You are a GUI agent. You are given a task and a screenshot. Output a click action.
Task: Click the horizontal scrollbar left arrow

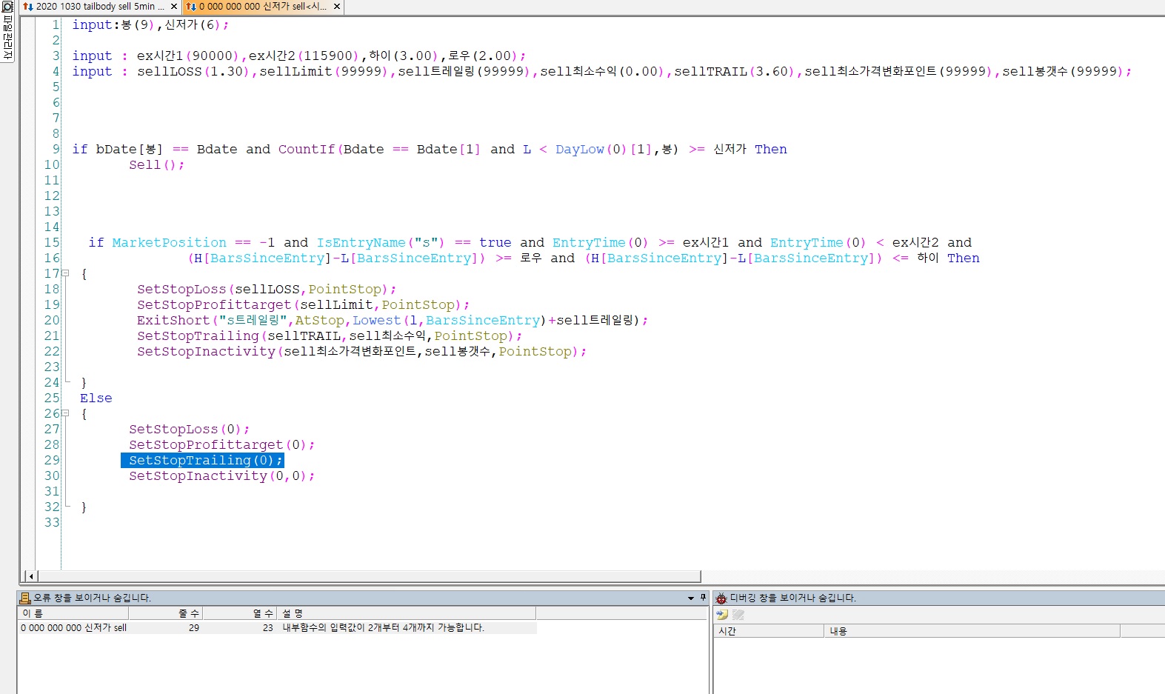tap(30, 576)
